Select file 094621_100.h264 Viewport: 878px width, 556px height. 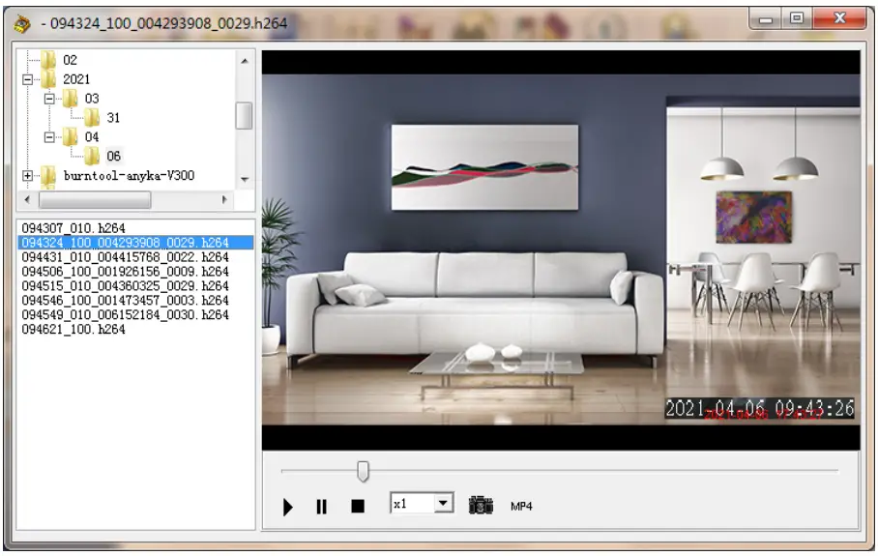[73, 329]
